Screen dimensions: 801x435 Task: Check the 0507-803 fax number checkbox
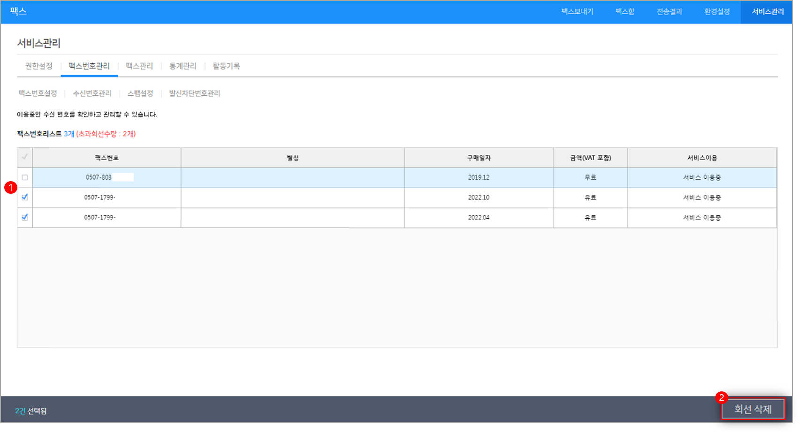point(25,177)
